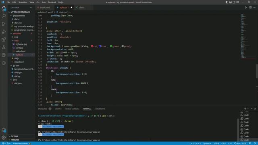Open editor More Actions ellipsis
This screenshot has width=258, height=145.
coord(254,7)
